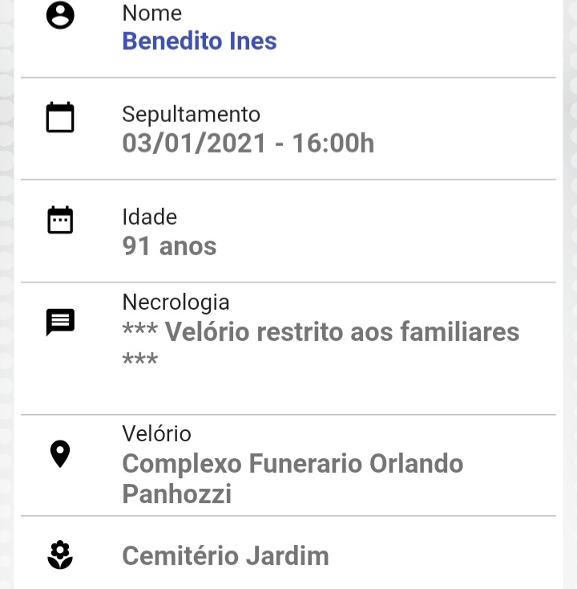Image resolution: width=577 pixels, height=589 pixels.
Task: Tap the flower icon beside Cemitério Jardim
Action: pos(60,554)
